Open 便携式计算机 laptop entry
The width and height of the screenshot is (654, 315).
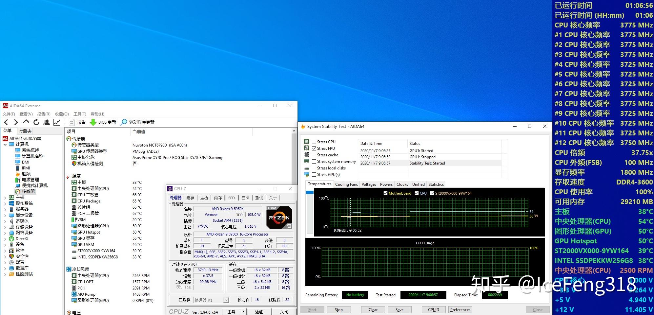(34, 186)
